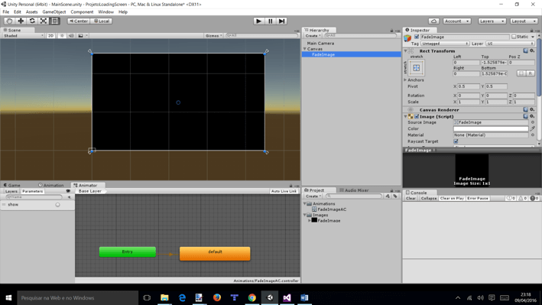
Task: Open the Tag dropdown
Action: pos(445,44)
